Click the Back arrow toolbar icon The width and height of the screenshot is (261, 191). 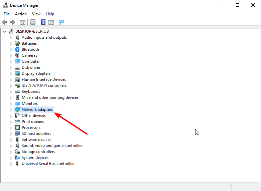coord(5,22)
